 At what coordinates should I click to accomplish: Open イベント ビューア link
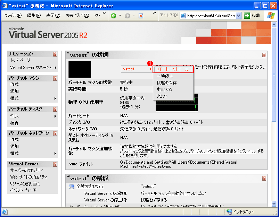23,190
